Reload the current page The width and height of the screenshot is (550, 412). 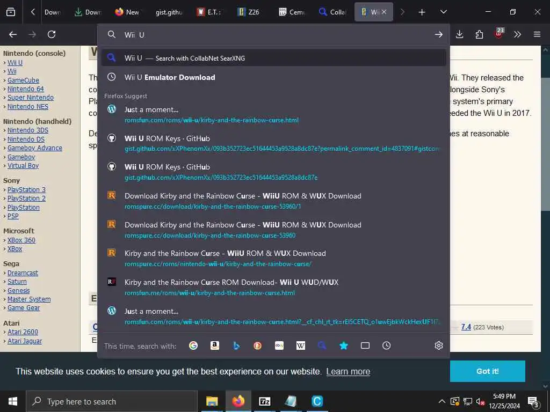(x=52, y=34)
